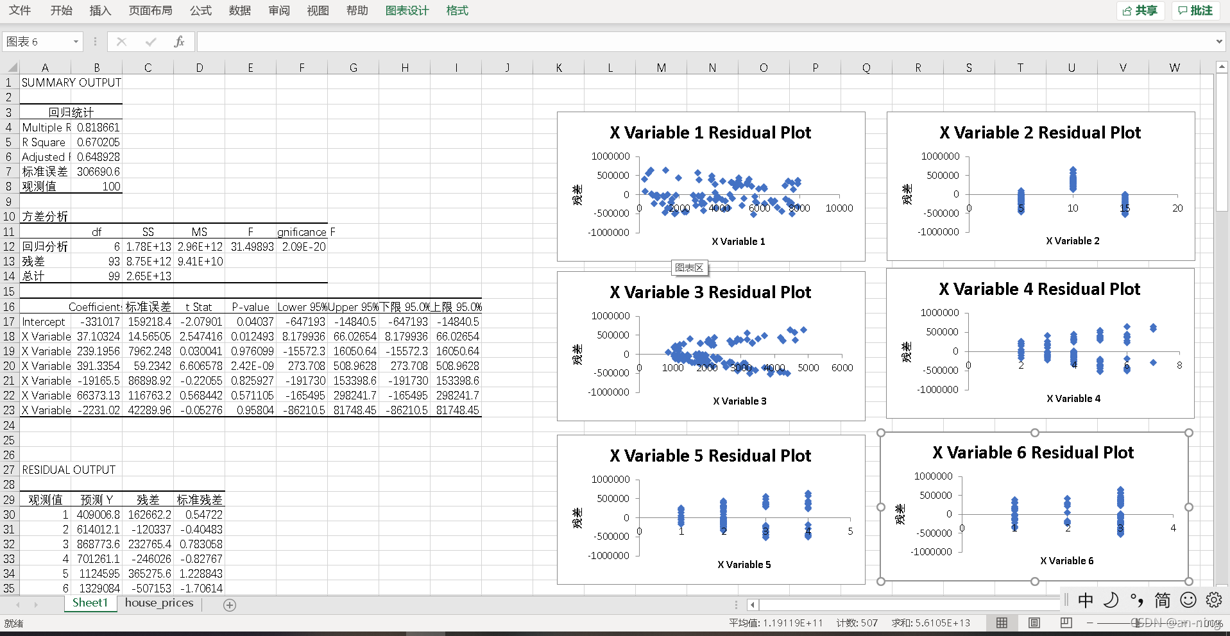Click the IME settings gear icon

pyautogui.click(x=1214, y=600)
